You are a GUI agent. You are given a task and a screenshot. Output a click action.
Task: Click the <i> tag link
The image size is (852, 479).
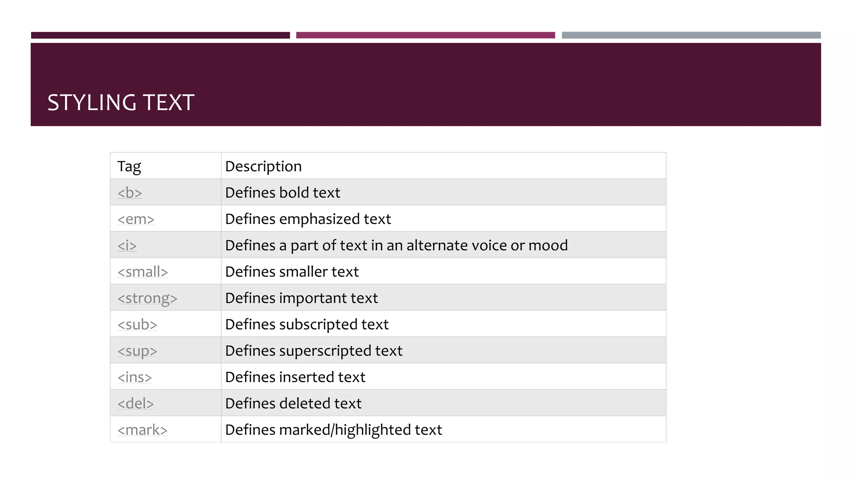127,246
